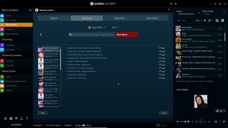
Task: Select 2015-10 Global Pop chart
Action: [48, 79]
